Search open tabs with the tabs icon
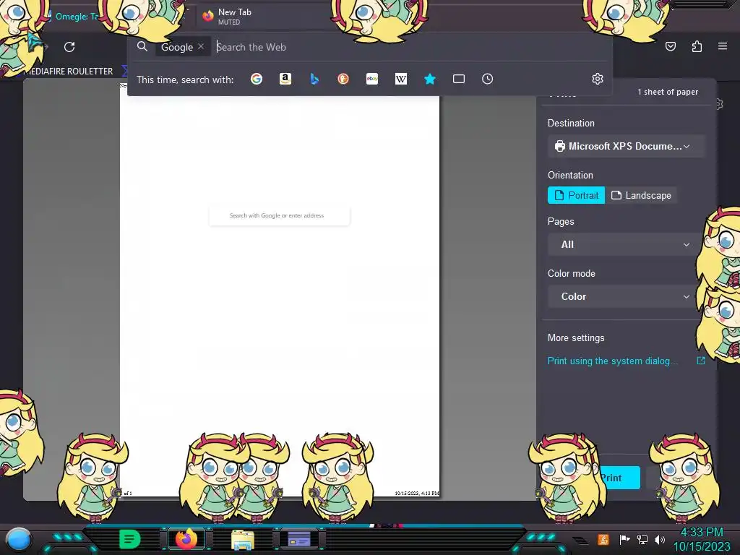 459,79
